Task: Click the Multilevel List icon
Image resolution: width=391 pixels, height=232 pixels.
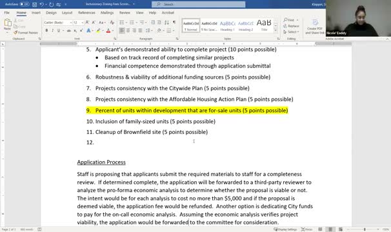Action: click(142, 23)
